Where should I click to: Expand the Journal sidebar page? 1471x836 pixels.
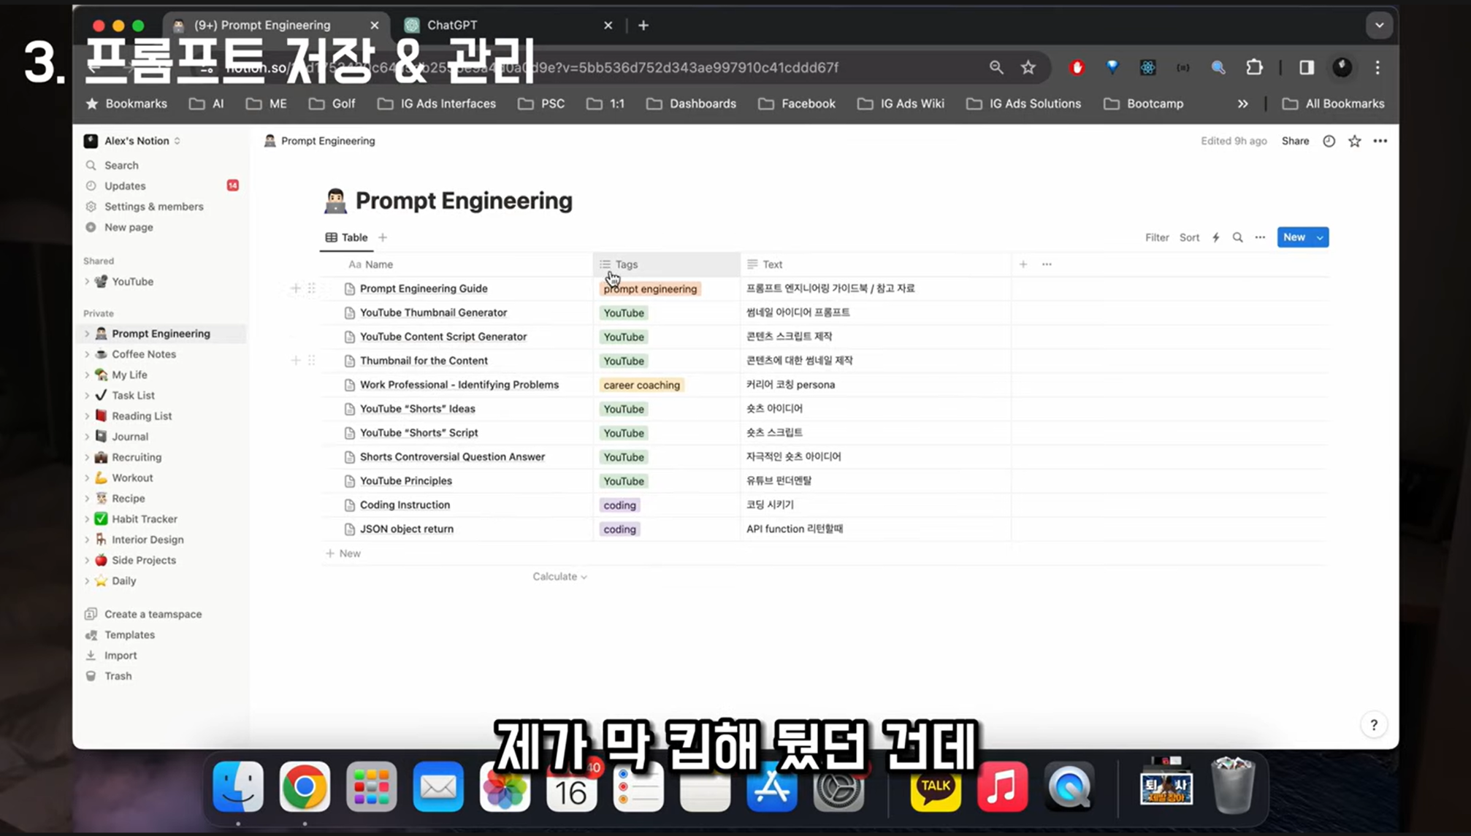click(87, 437)
